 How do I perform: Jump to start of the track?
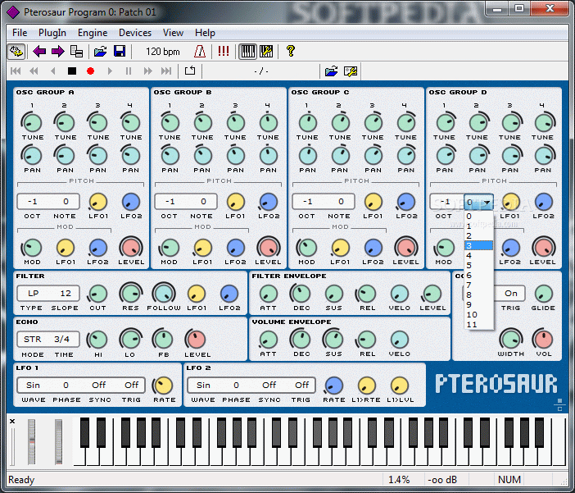coord(16,71)
